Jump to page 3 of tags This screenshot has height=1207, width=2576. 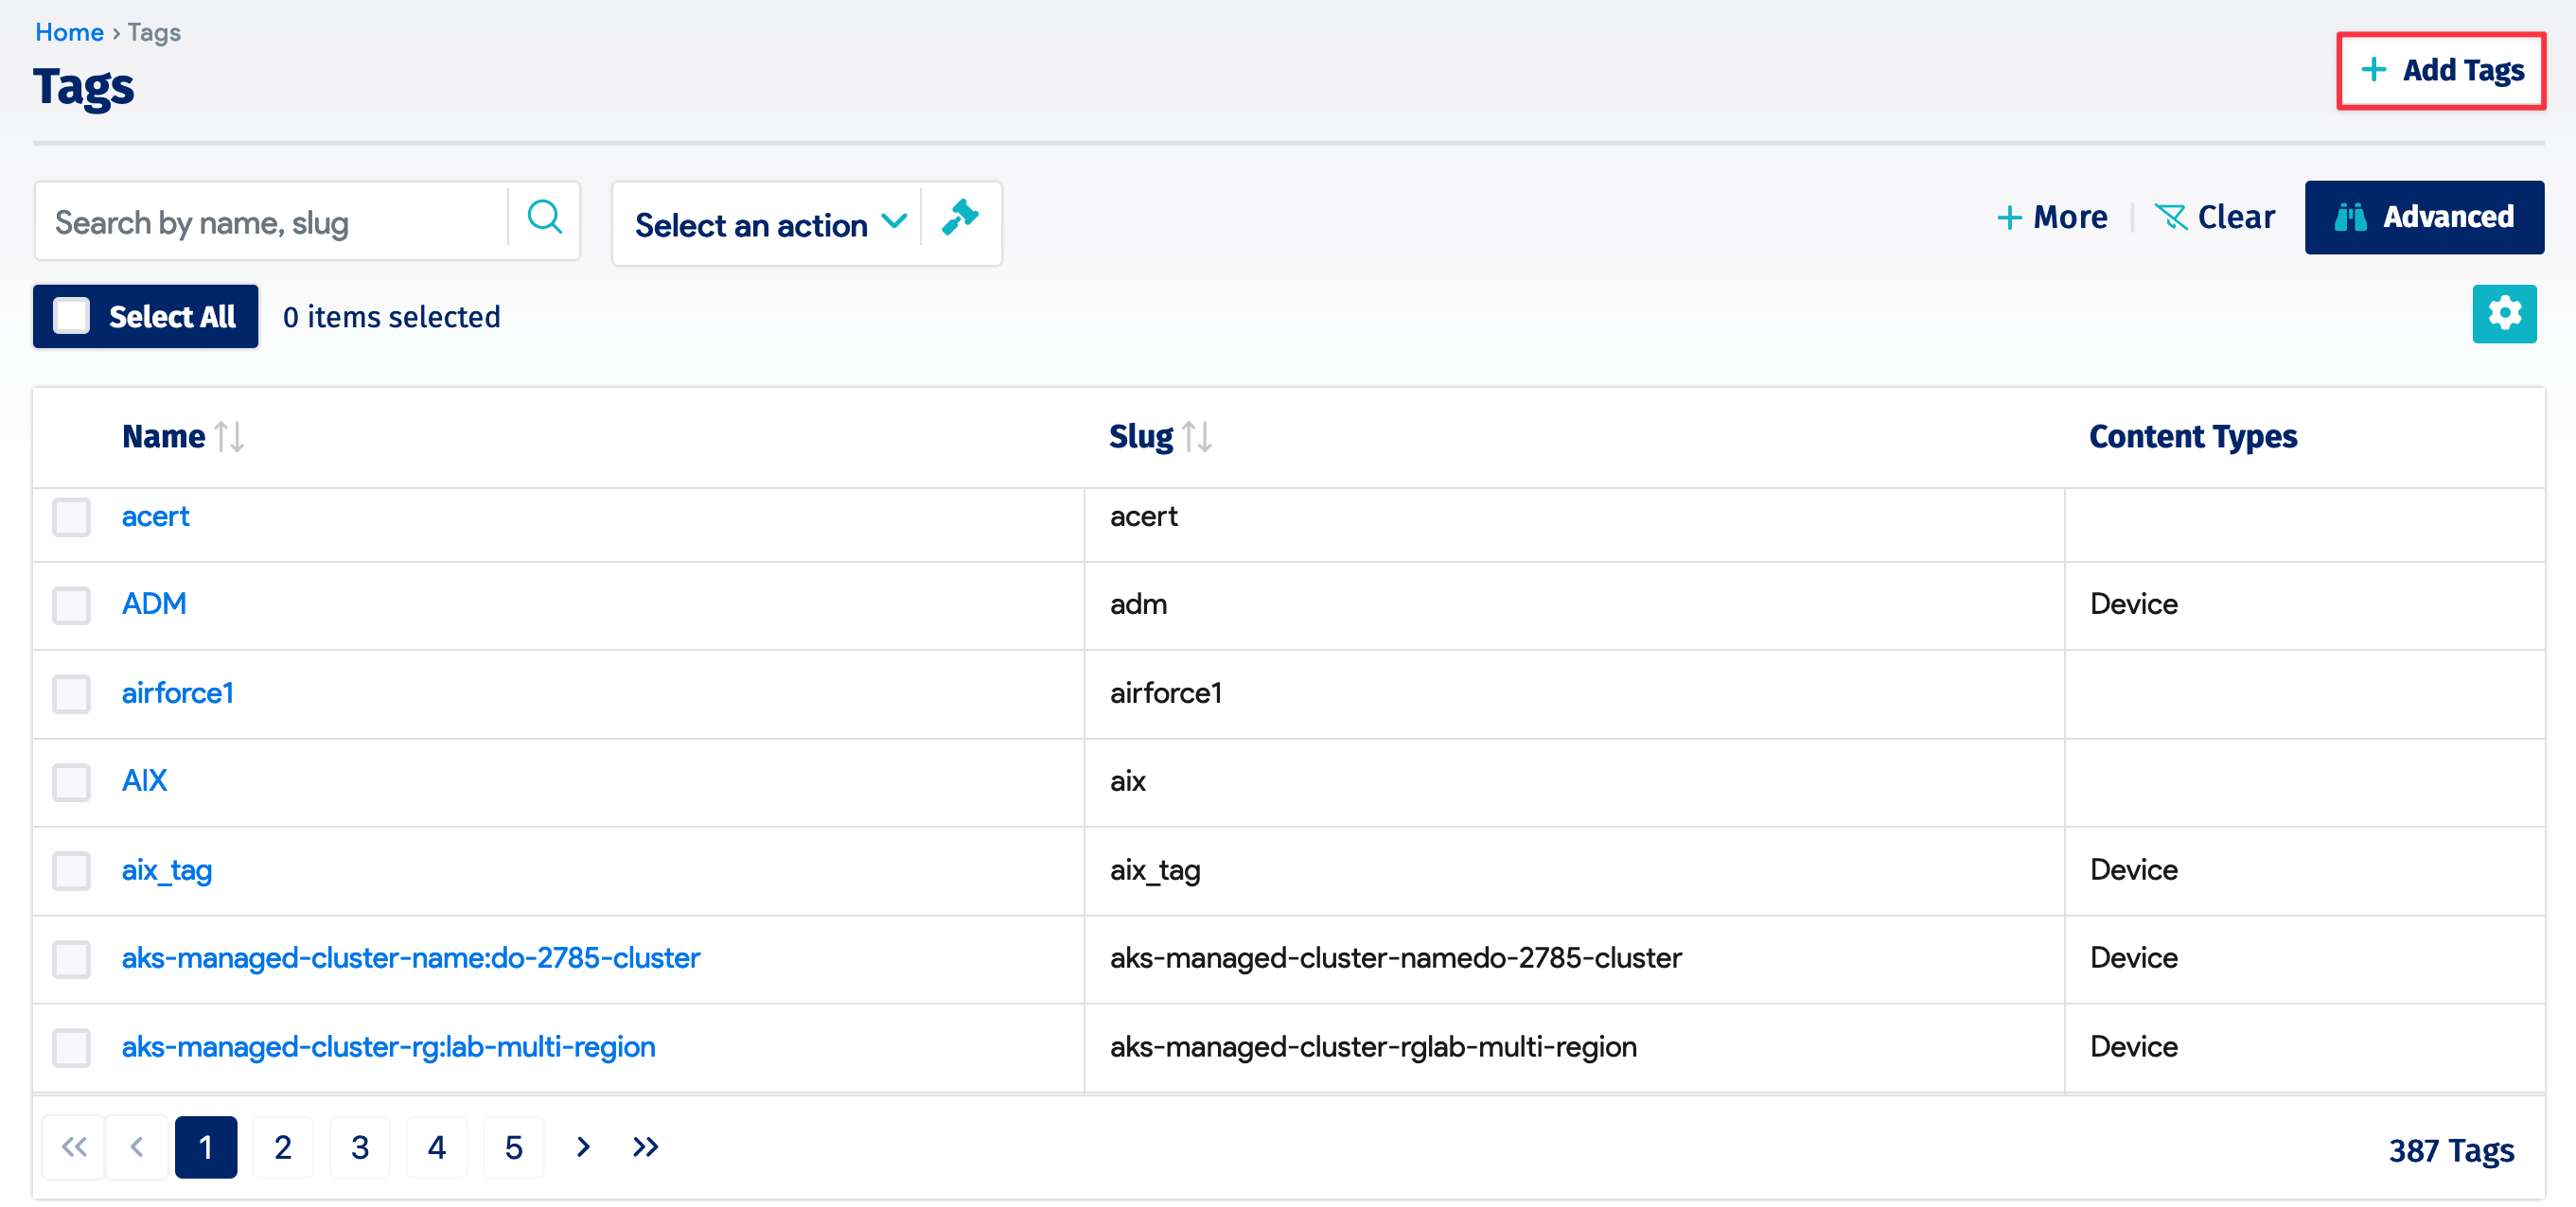[360, 1146]
